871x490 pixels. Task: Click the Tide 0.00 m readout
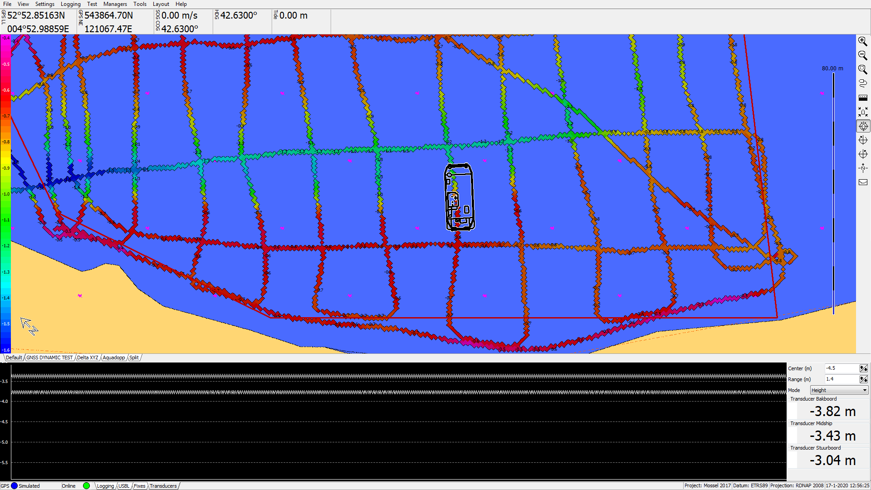coord(294,15)
